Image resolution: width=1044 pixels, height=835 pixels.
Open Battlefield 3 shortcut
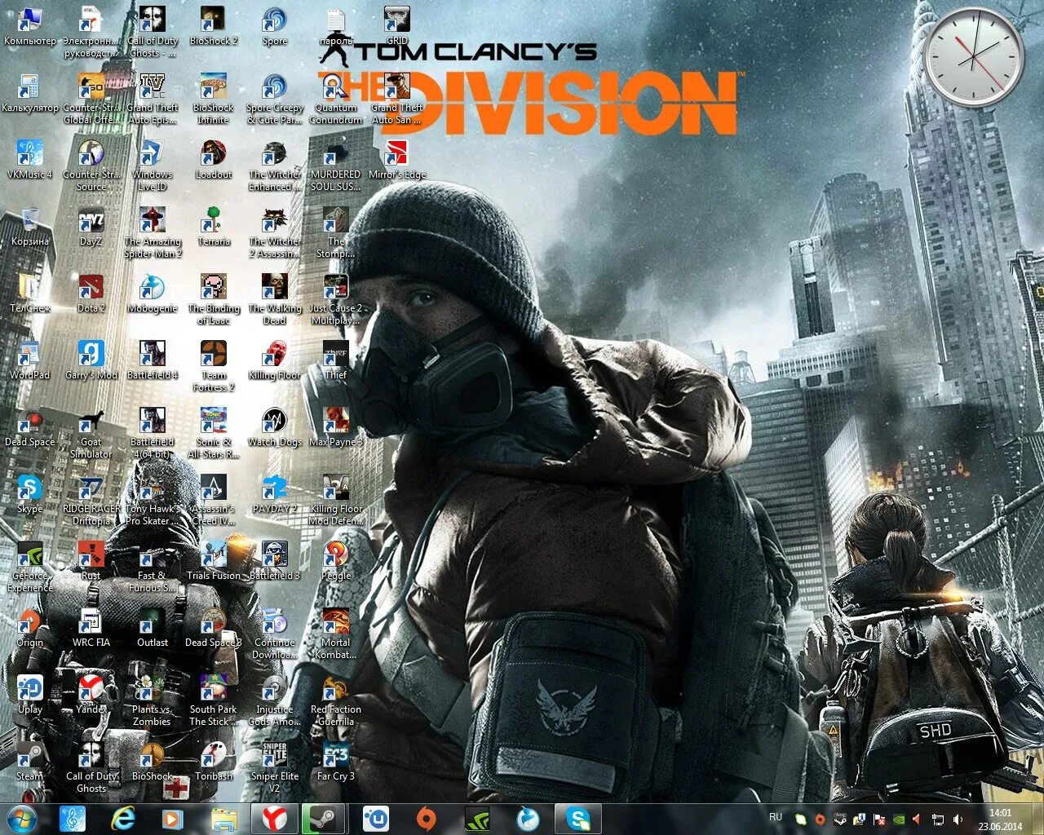pos(275,561)
